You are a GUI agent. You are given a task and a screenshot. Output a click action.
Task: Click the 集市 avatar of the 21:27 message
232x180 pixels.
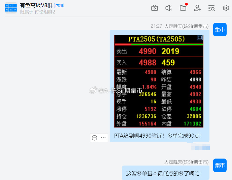(220, 30)
